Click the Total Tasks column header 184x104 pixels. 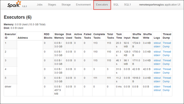tap(110, 36)
